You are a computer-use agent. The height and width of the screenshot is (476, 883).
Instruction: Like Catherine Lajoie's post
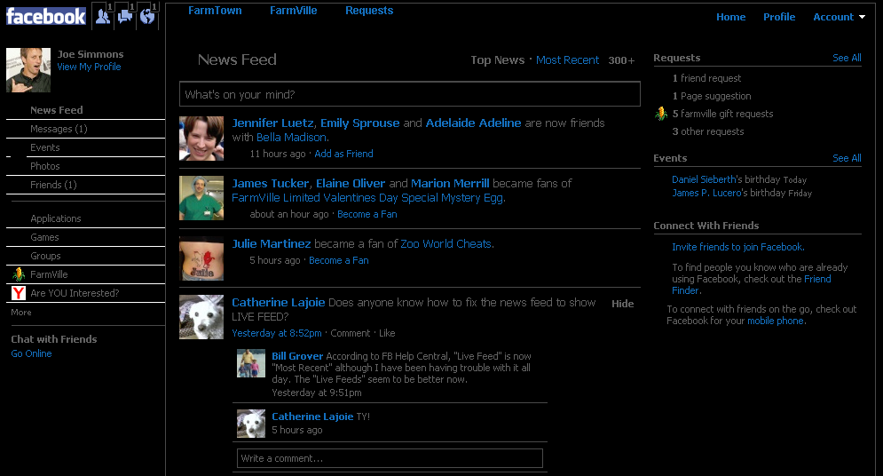click(387, 333)
